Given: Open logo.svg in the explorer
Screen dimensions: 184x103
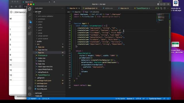Looking at the screenshot, I should click(x=41, y=64).
